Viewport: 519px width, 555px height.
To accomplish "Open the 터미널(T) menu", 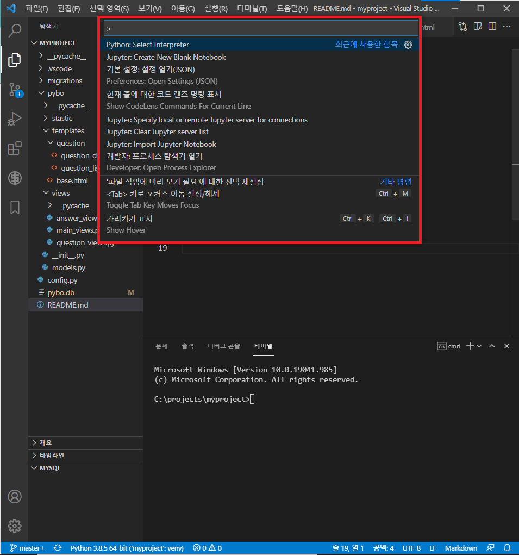I will (252, 9).
